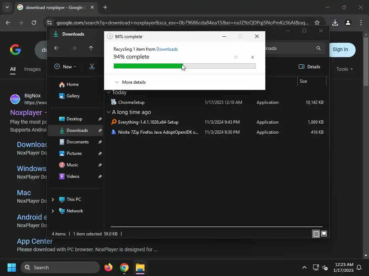Click the File Explorer forward arrow
The height and width of the screenshot is (276, 369).
[x=74, y=48]
